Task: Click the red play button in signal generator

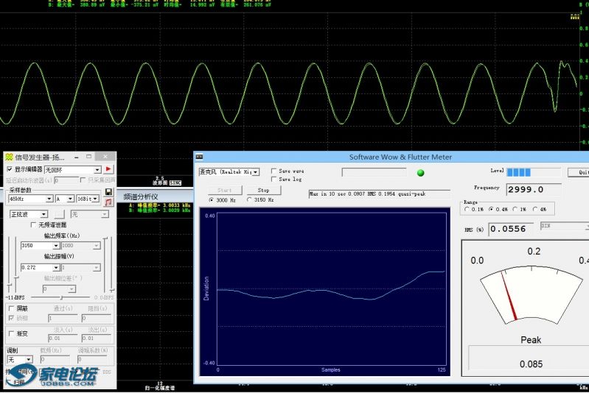Action: (108, 169)
